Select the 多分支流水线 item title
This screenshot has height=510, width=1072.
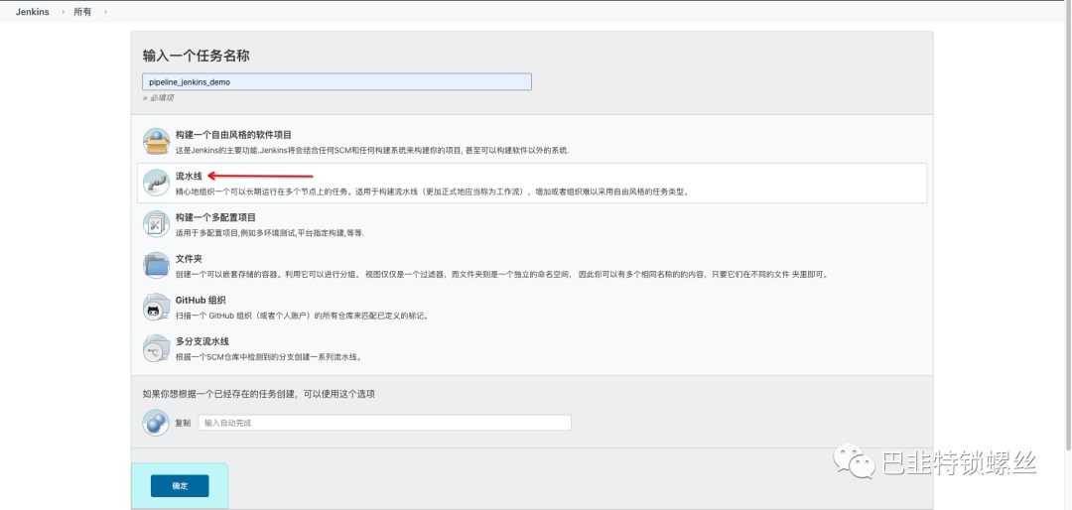tap(201, 341)
